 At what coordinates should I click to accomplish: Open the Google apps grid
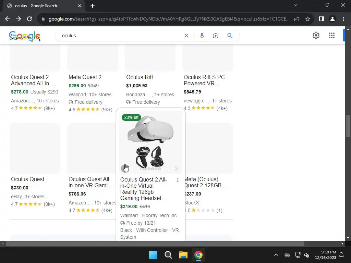332,35
